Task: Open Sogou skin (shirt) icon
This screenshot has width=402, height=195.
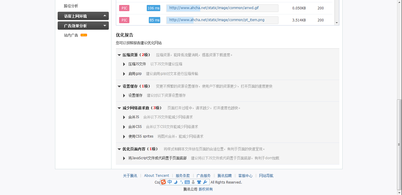Action: pos(199,182)
